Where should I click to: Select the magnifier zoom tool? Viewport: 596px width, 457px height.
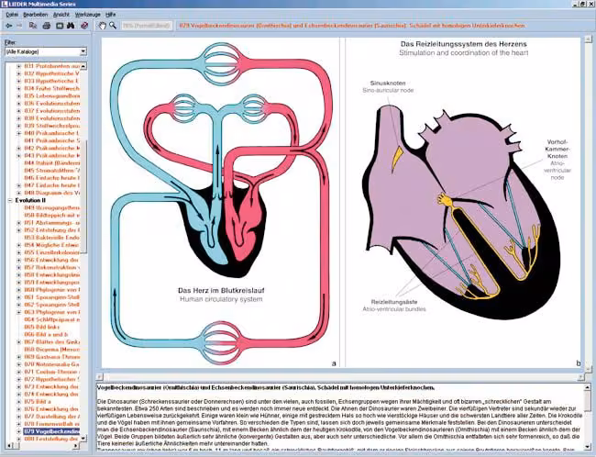click(x=113, y=26)
